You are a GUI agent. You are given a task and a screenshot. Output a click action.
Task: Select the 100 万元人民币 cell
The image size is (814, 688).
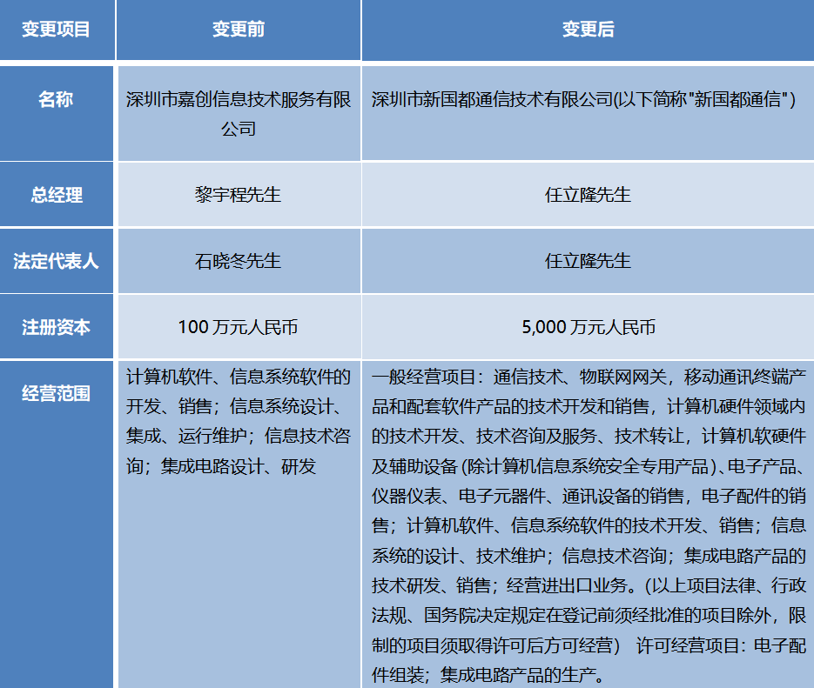click(239, 327)
